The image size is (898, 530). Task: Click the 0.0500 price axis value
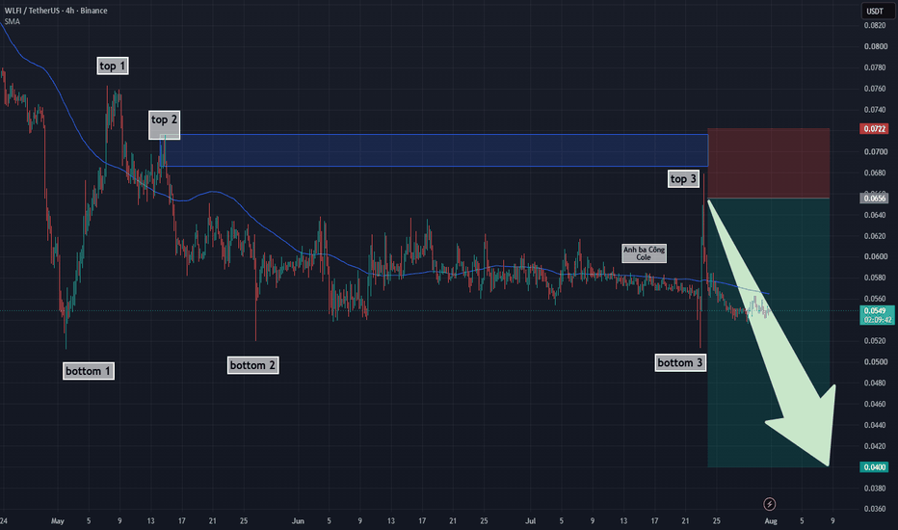(x=875, y=362)
